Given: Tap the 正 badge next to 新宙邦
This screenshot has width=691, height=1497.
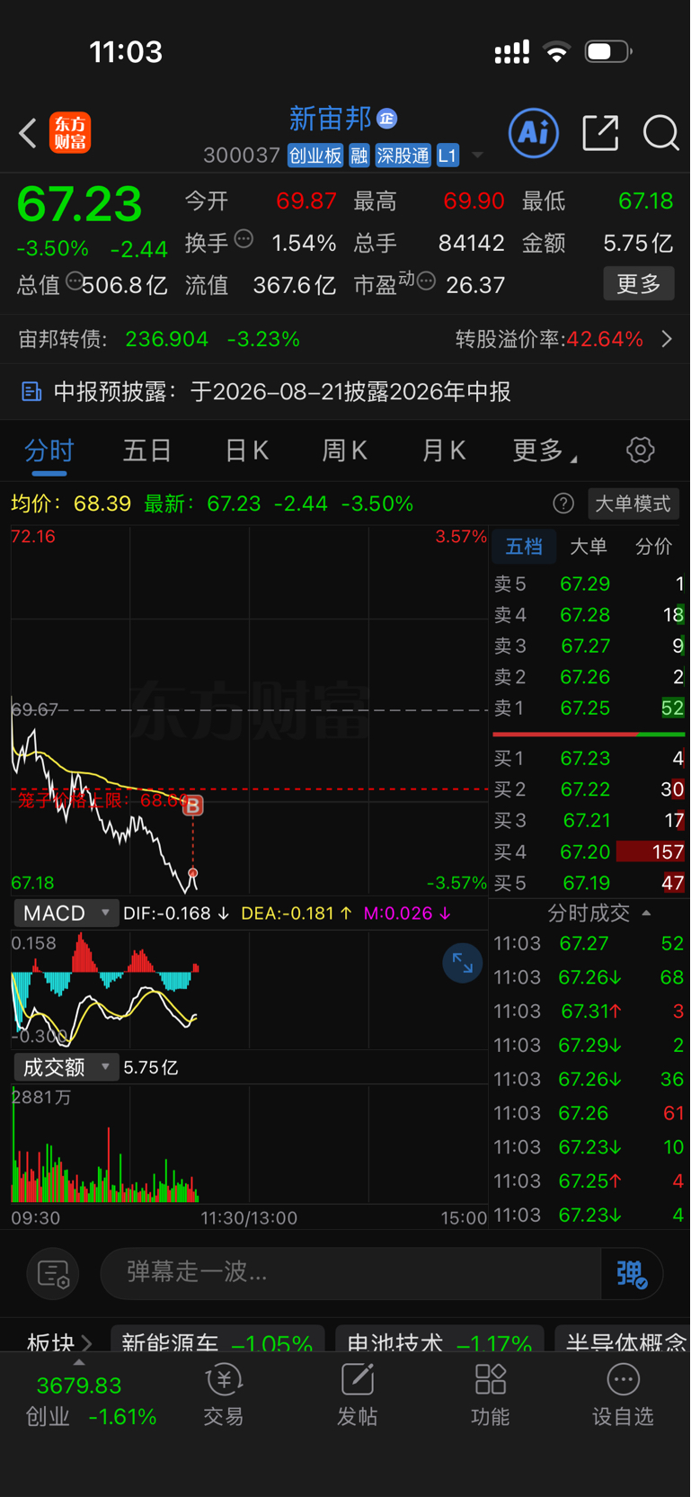Looking at the screenshot, I should coord(387,119).
